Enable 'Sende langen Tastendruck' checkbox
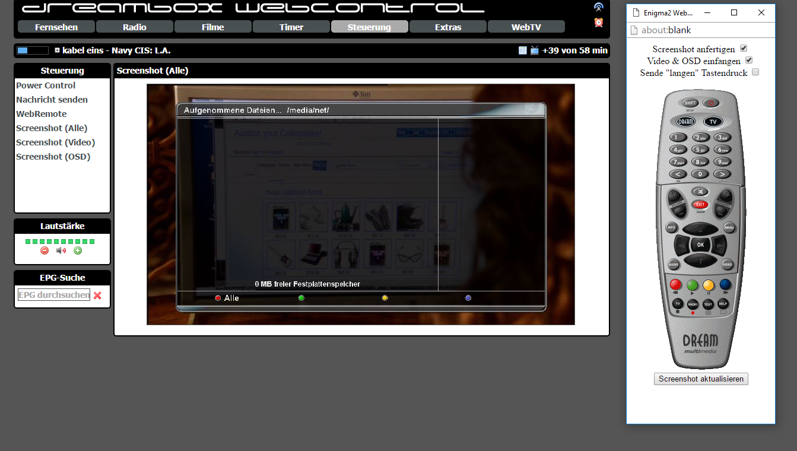Screen dimensions: 797x451 point(755,72)
